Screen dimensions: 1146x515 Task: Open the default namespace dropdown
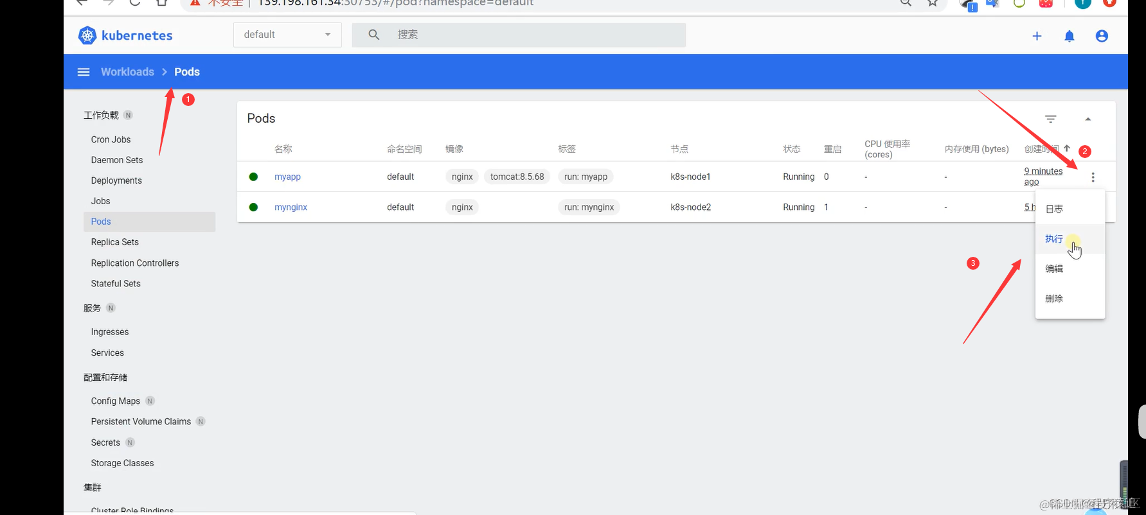click(x=287, y=35)
